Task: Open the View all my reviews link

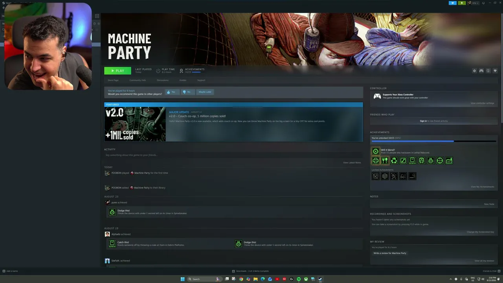Action: coord(485,261)
